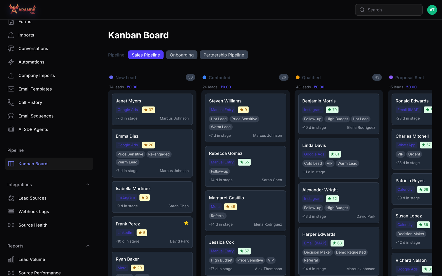Image resolution: width=442 pixels, height=276 pixels.
Task: Click the Instagram source on Isabella Martinez
Action: 126,198
